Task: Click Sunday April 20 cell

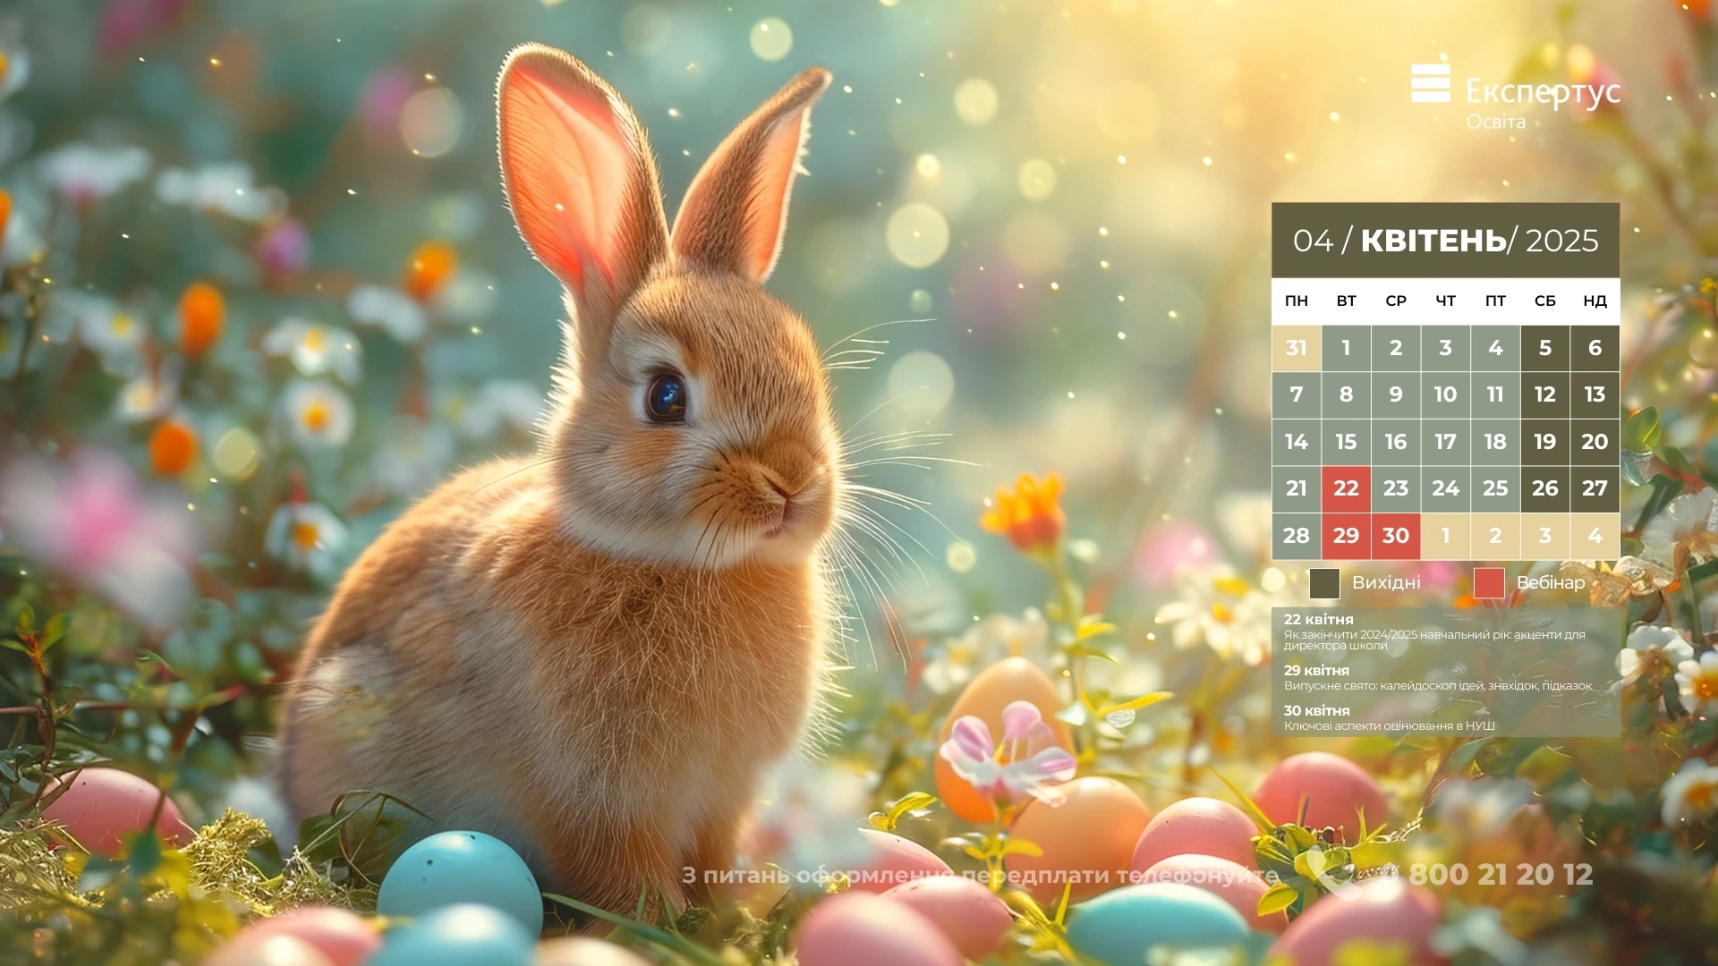Action: click(1594, 442)
